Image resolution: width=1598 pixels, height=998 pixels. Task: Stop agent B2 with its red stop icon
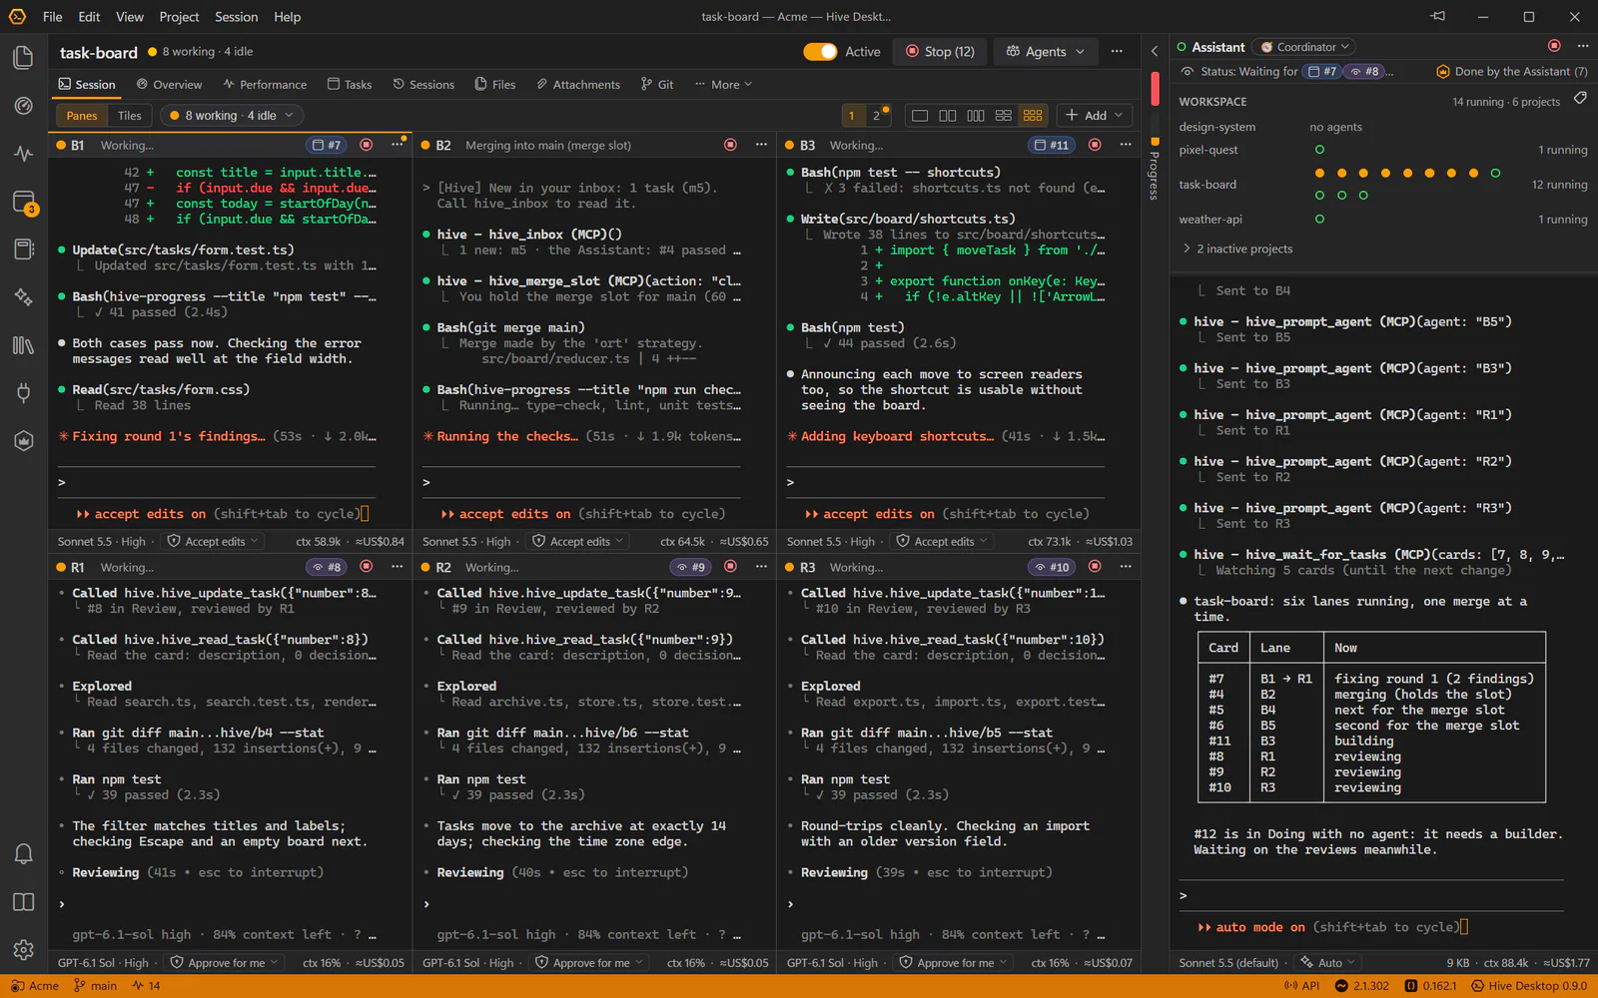pos(730,145)
